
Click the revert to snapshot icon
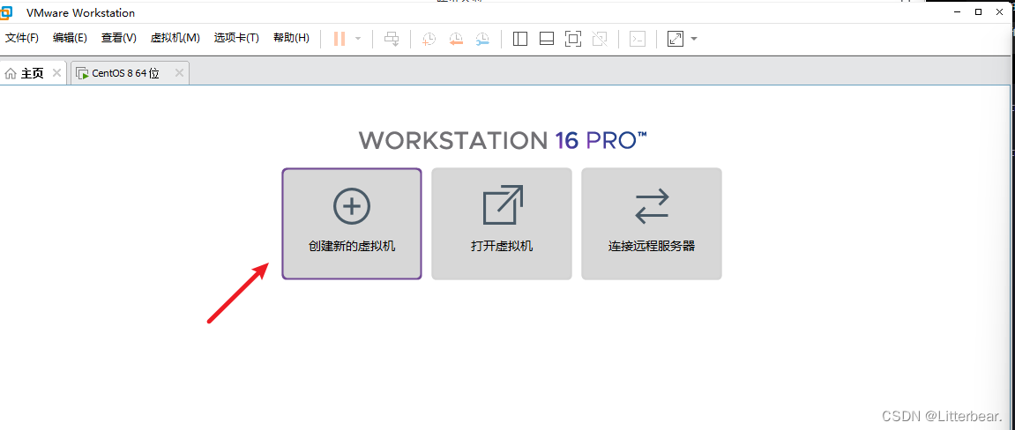click(456, 39)
